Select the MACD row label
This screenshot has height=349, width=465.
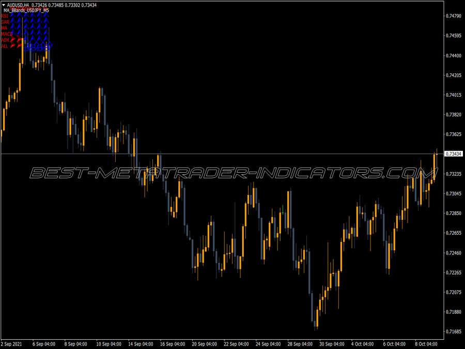pos(7,34)
